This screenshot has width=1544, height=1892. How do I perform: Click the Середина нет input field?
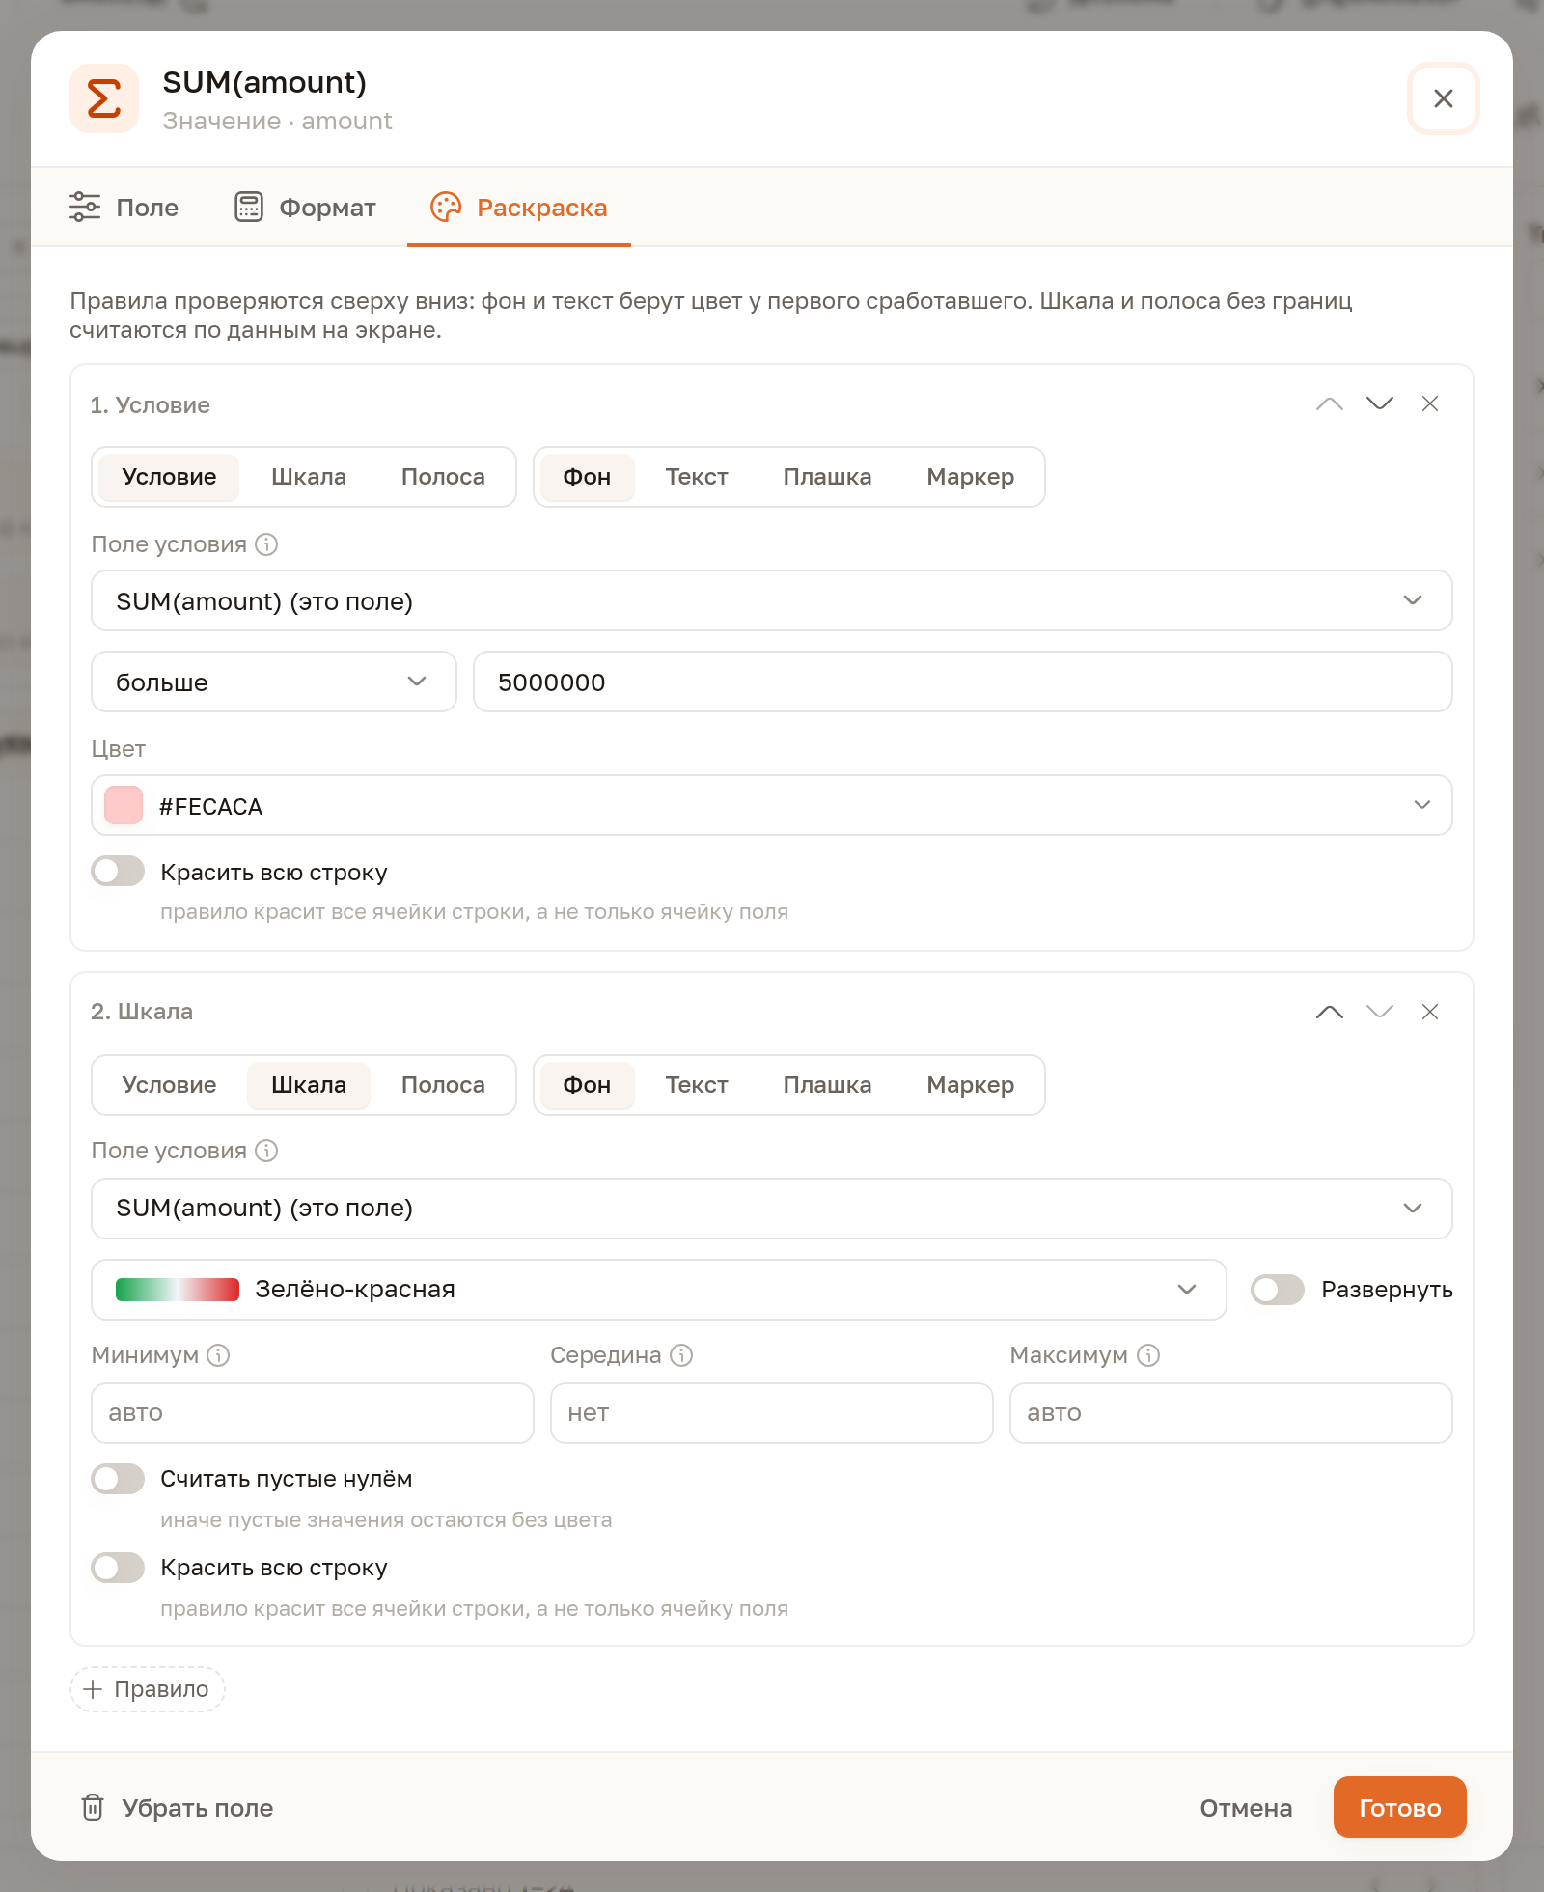click(x=772, y=1413)
